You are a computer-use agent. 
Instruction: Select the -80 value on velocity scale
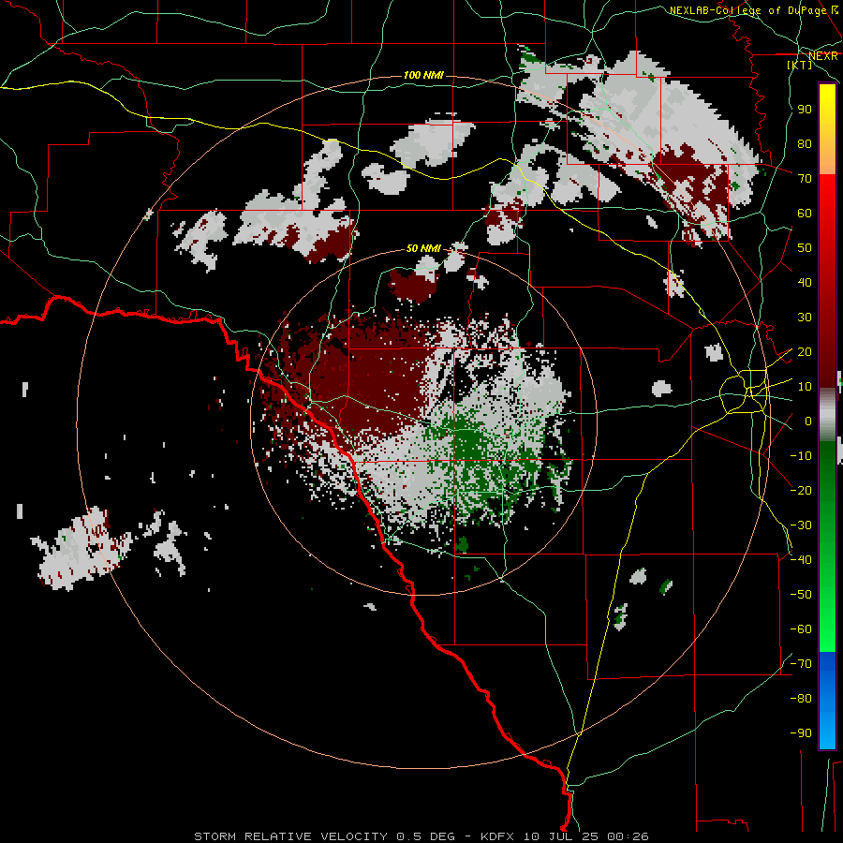(801, 699)
